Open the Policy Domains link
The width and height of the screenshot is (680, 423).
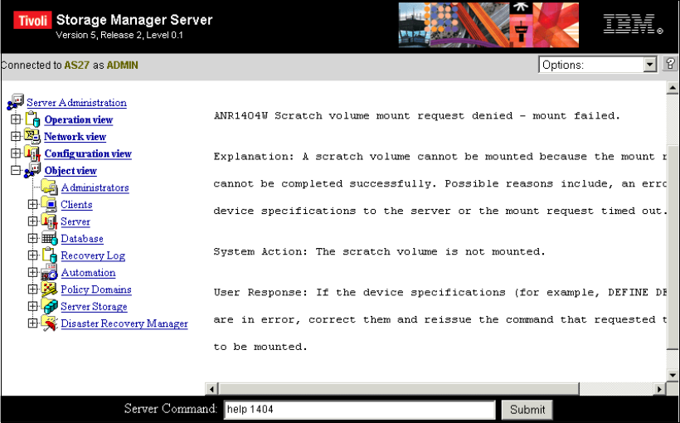tap(96, 289)
